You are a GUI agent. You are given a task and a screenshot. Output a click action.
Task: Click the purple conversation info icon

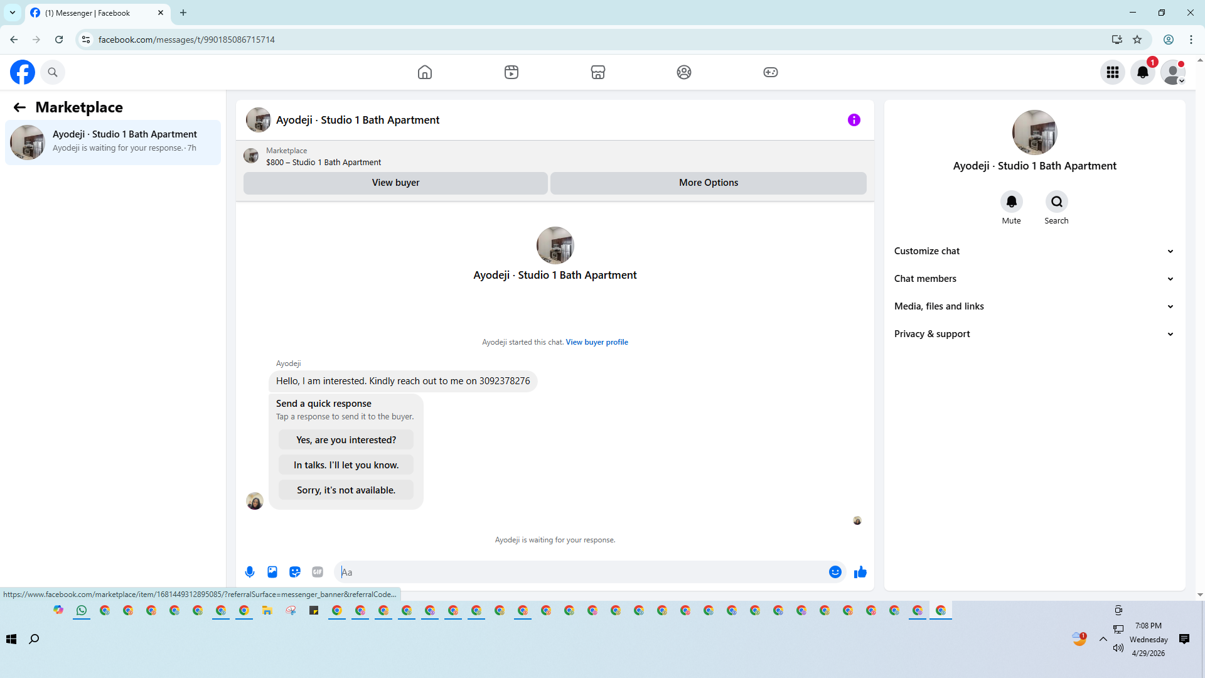854,120
